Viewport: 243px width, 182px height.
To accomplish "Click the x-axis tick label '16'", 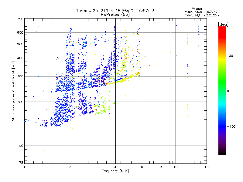I will (207, 167).
